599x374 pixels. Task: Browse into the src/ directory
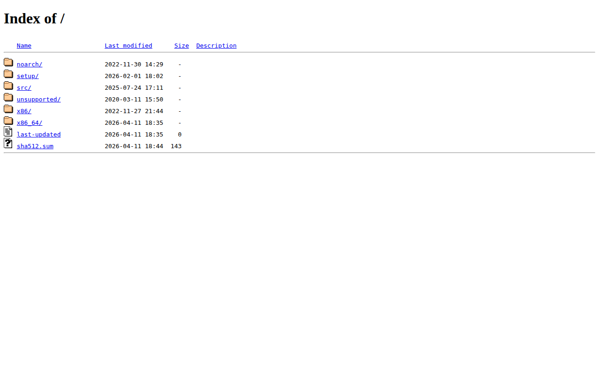(x=24, y=88)
